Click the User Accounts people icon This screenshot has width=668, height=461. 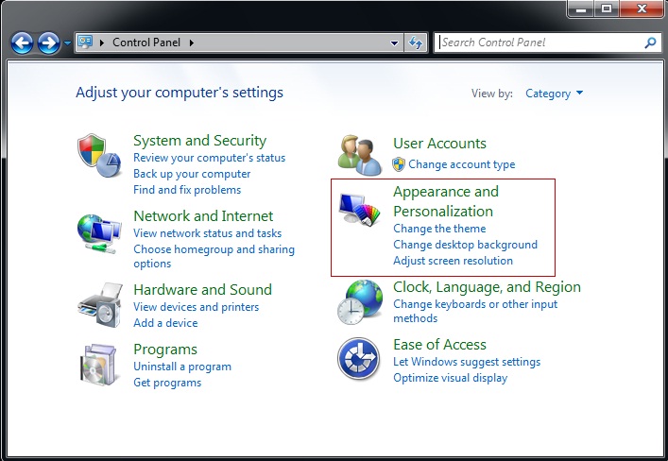point(359,155)
